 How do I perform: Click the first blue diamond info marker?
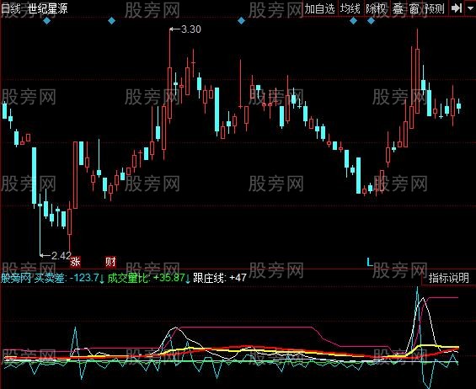(46, 21)
